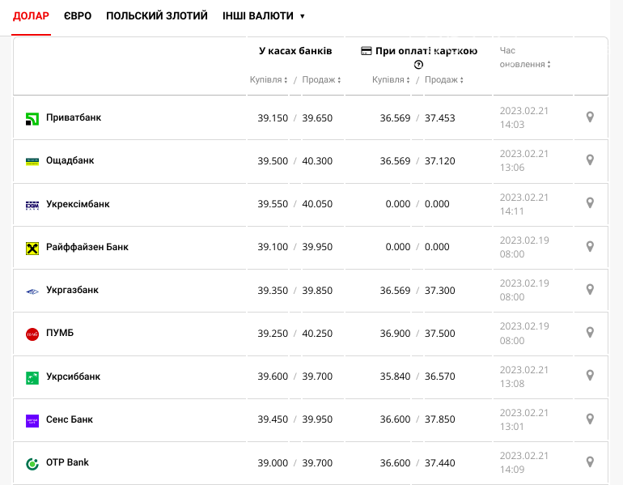Open the Укрсиббанк link

pos(73,377)
